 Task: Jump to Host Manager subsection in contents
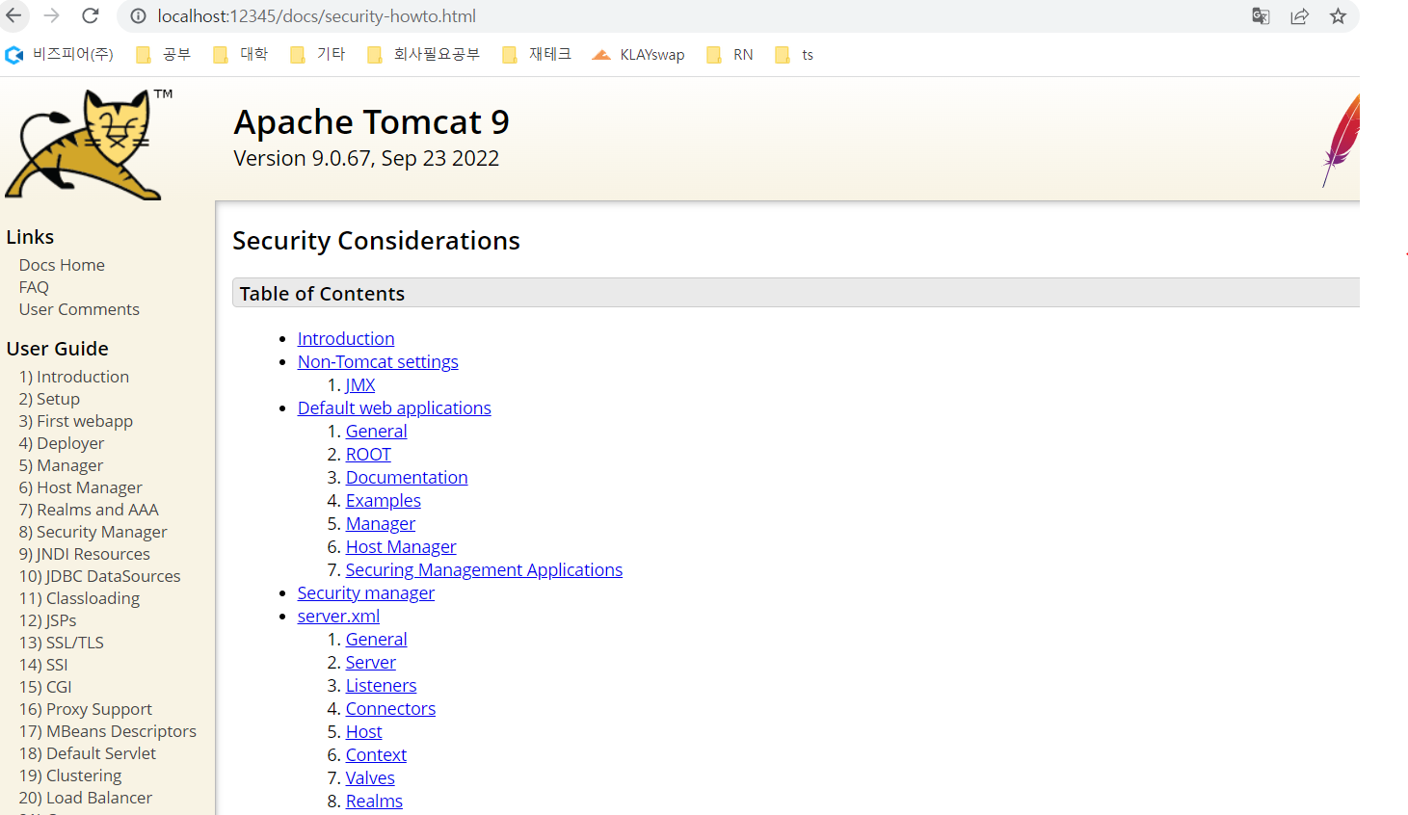[401, 547]
